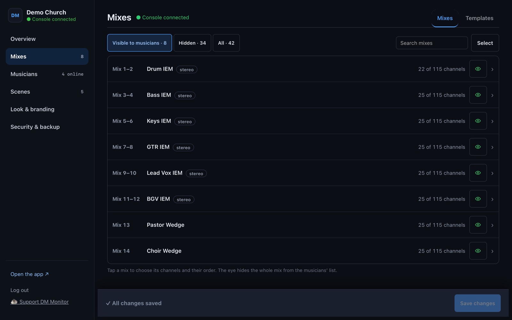This screenshot has height=320, width=512.
Task: Hide the Bass IEM mix via its eye
Action: pyautogui.click(x=478, y=95)
